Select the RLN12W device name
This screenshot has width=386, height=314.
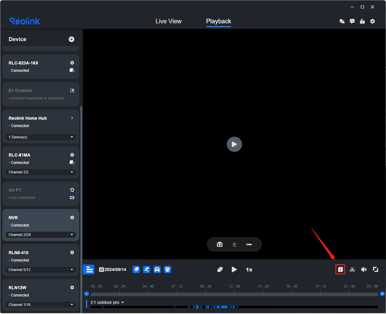pos(17,288)
